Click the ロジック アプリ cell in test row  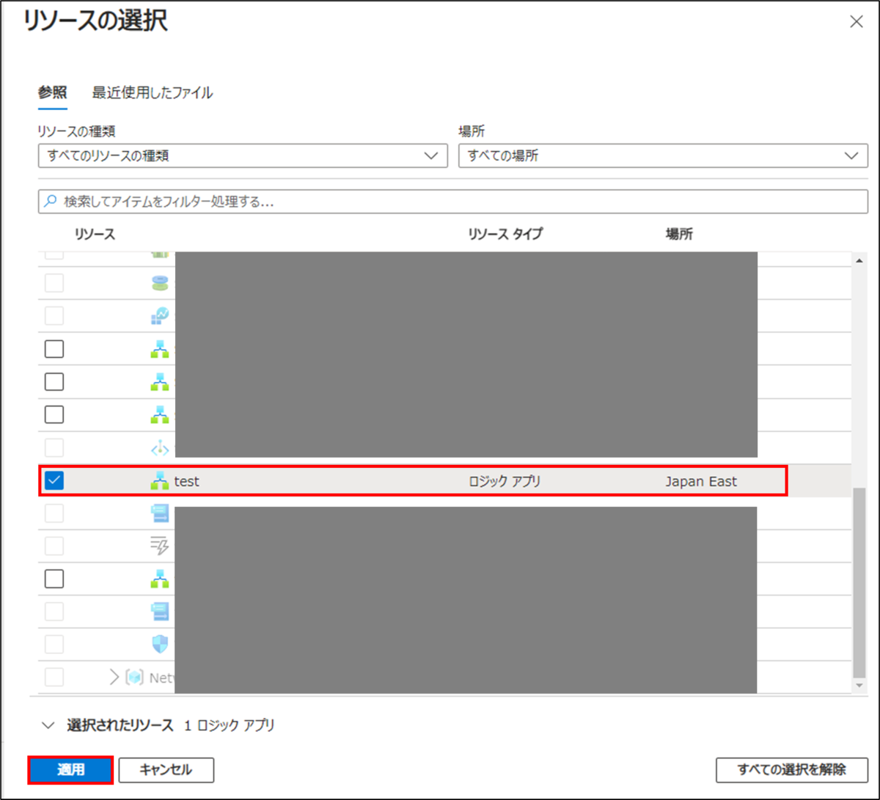click(x=505, y=482)
